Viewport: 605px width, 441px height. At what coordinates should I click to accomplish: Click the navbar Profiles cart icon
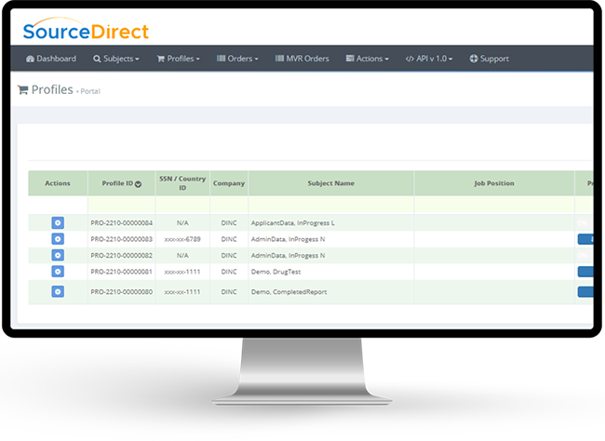pos(160,59)
